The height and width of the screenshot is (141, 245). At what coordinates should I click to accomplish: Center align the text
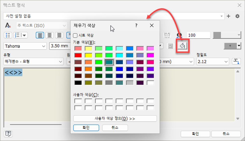pyautogui.click(x=49, y=35)
